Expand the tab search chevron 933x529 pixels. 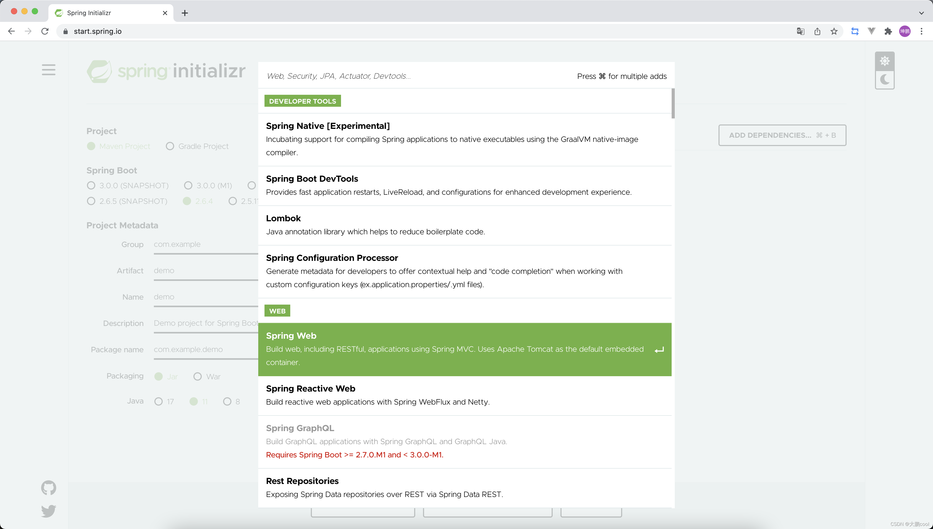point(921,13)
